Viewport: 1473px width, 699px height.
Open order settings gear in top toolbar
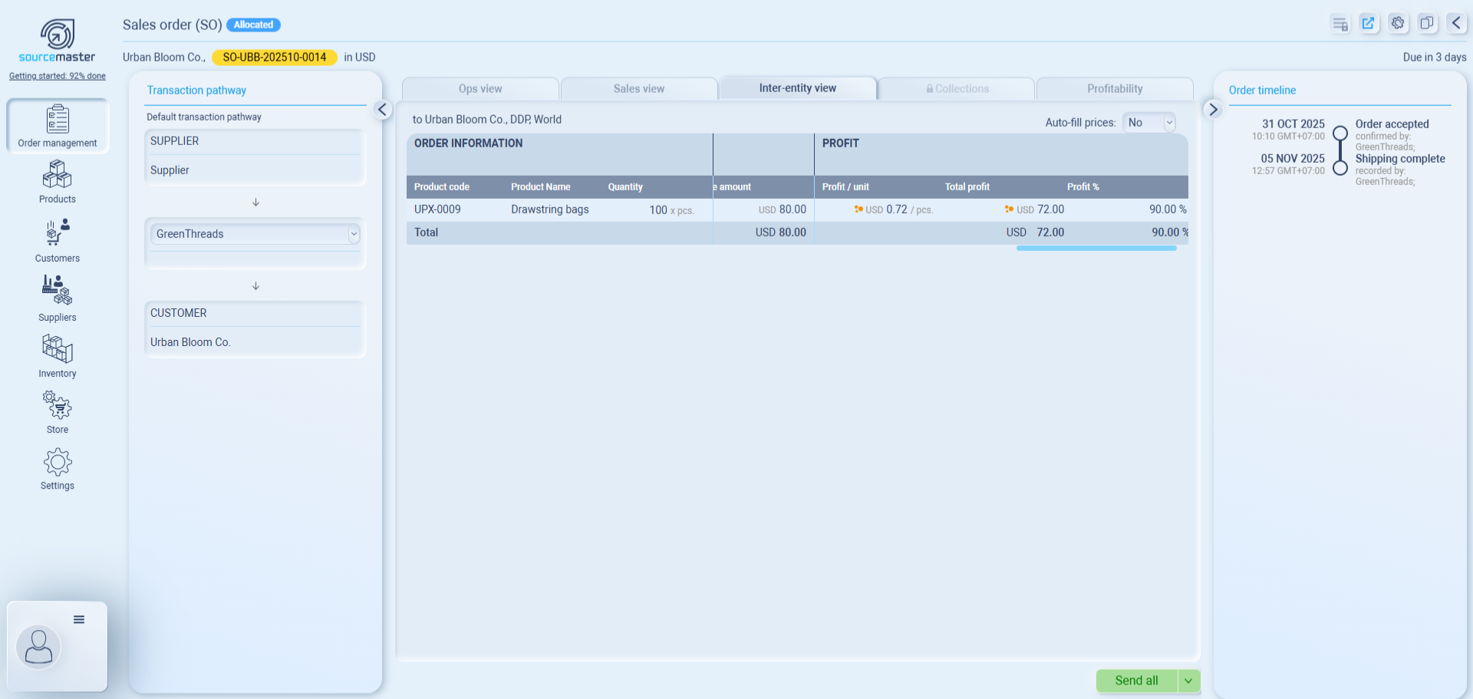click(1398, 23)
